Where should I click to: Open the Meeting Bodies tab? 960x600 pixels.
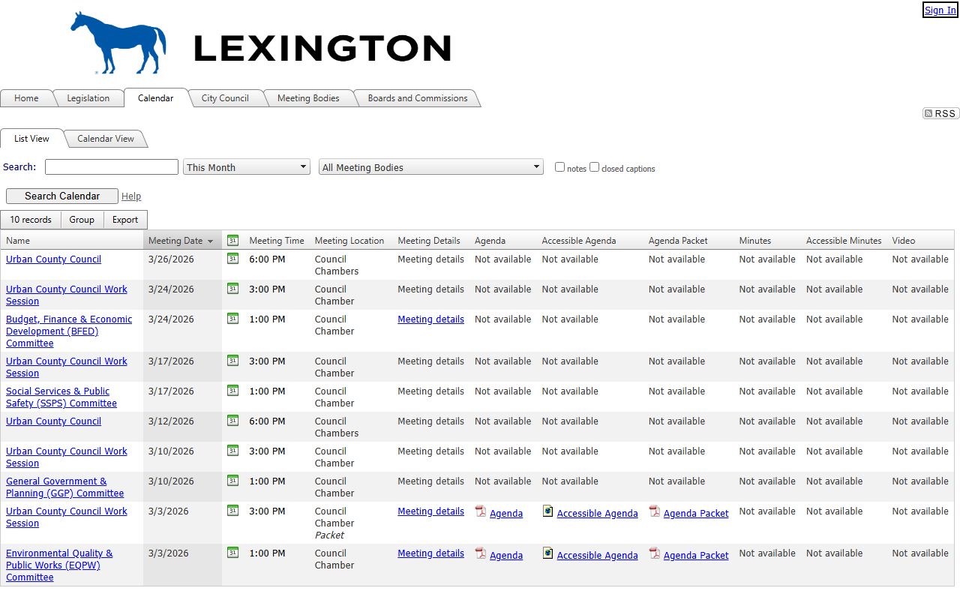pyautogui.click(x=308, y=98)
